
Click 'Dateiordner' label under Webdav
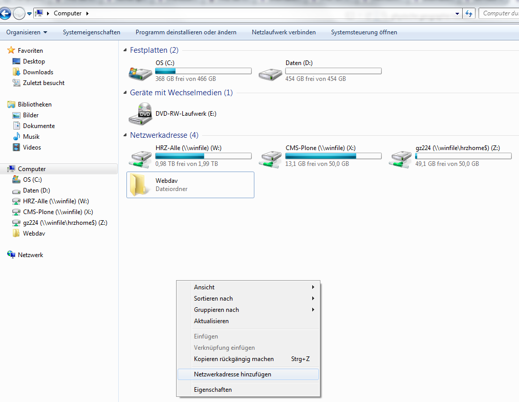171,189
